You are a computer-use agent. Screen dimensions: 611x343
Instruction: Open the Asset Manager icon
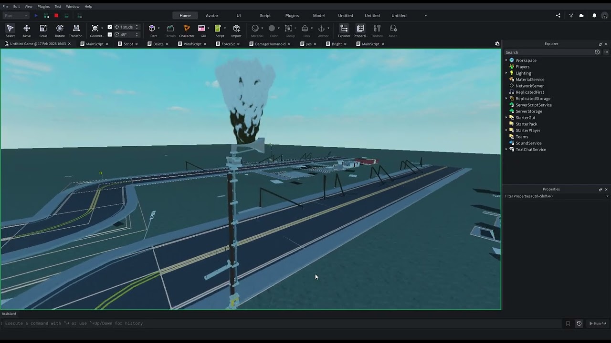393,29
